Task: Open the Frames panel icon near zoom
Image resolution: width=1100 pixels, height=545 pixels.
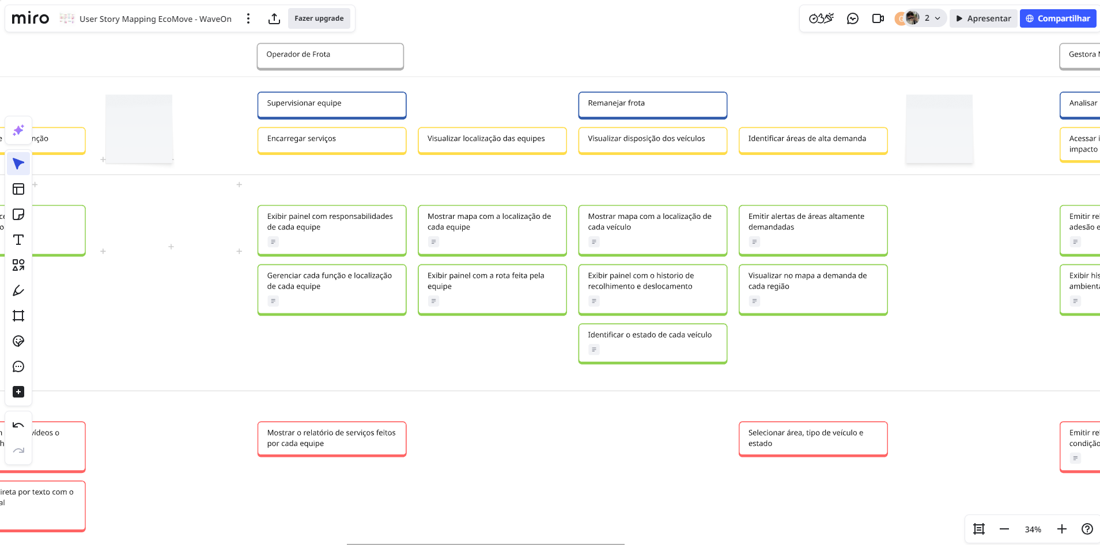Action: click(x=979, y=529)
